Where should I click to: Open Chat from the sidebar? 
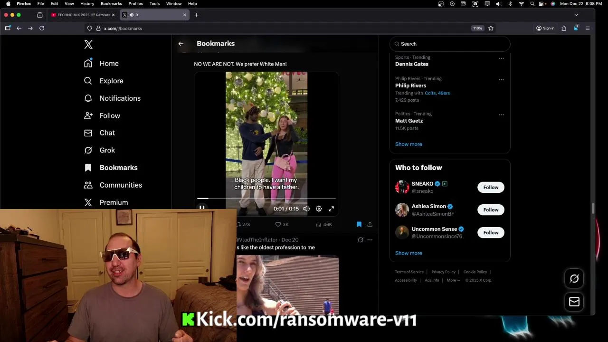(x=99, y=133)
